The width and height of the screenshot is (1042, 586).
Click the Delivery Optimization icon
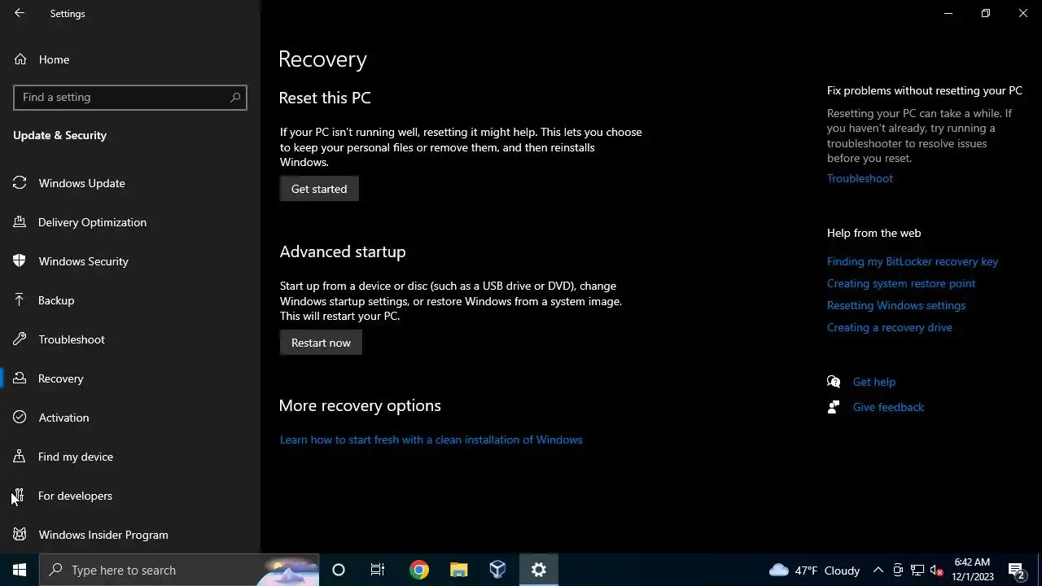pyautogui.click(x=20, y=222)
